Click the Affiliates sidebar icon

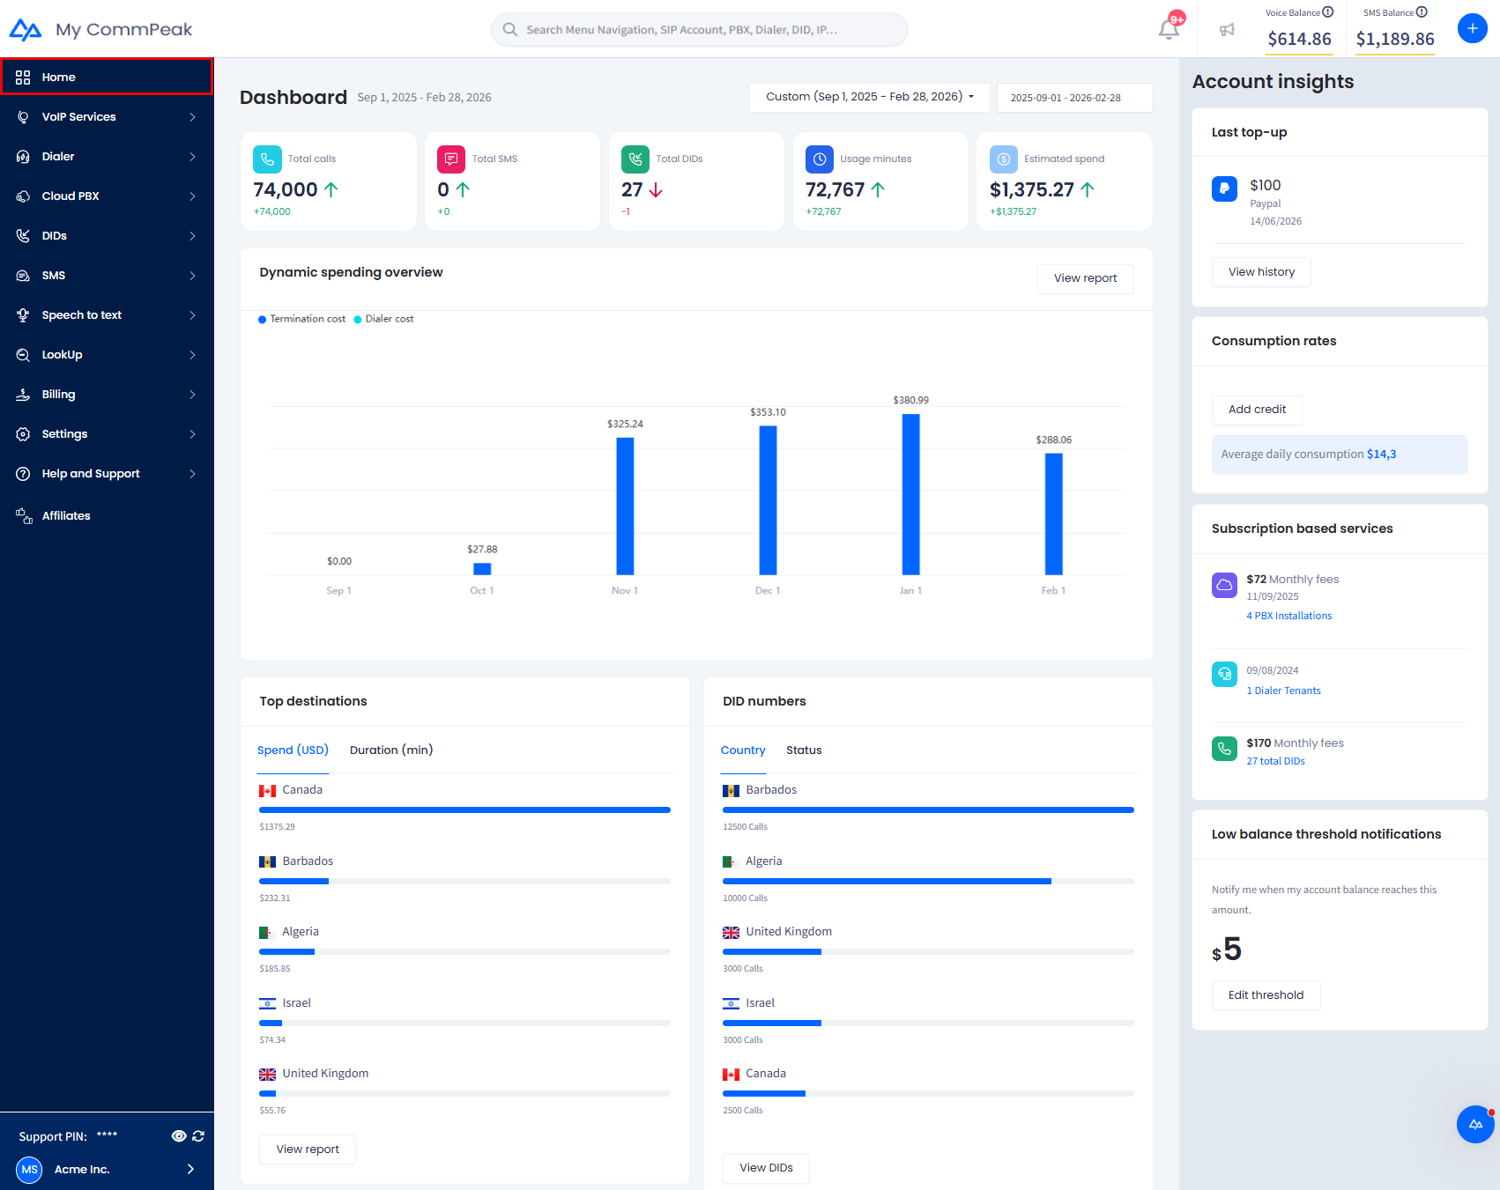tap(24, 515)
